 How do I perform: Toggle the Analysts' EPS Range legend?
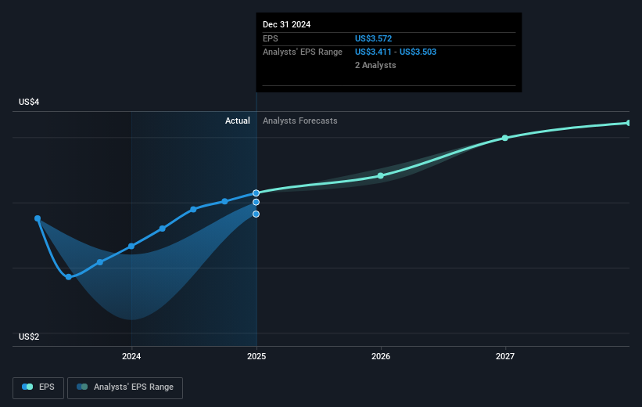point(125,387)
